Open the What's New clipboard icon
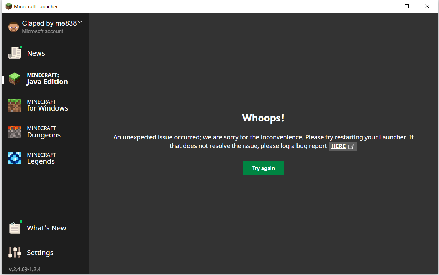This screenshot has height=275, width=439. point(15,228)
